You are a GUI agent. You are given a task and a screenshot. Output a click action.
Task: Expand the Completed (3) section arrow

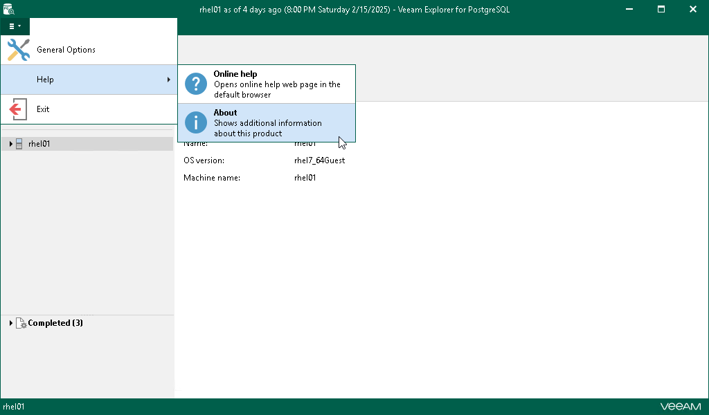(11, 323)
